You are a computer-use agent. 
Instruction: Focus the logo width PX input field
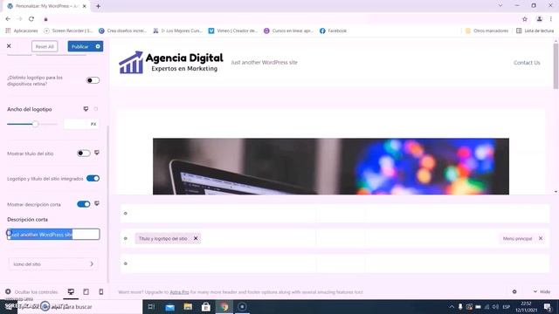coord(80,124)
